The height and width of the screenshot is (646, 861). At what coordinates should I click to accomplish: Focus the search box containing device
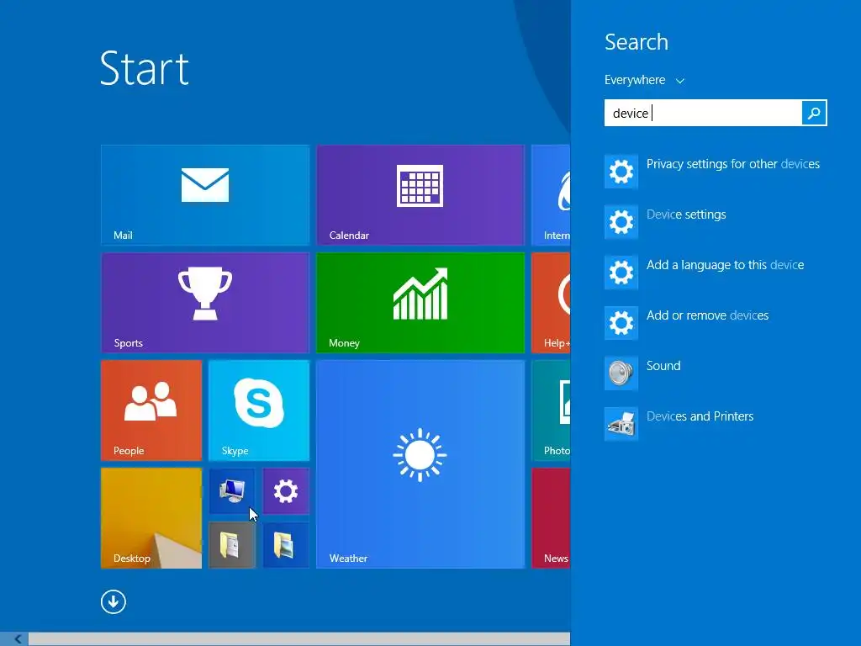(x=703, y=114)
